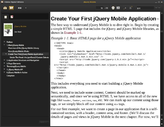The image size is (164, 127).
Task: Click the '</html>' code line
Action: [58, 78]
